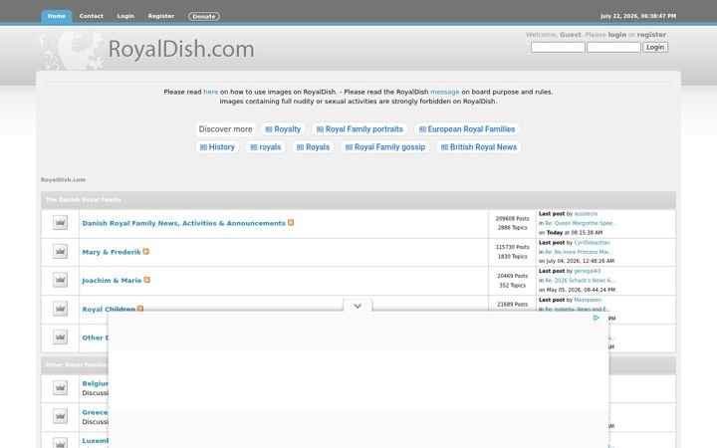Open the Contact menu item
Viewport: 717px width, 448px height.
91,16
